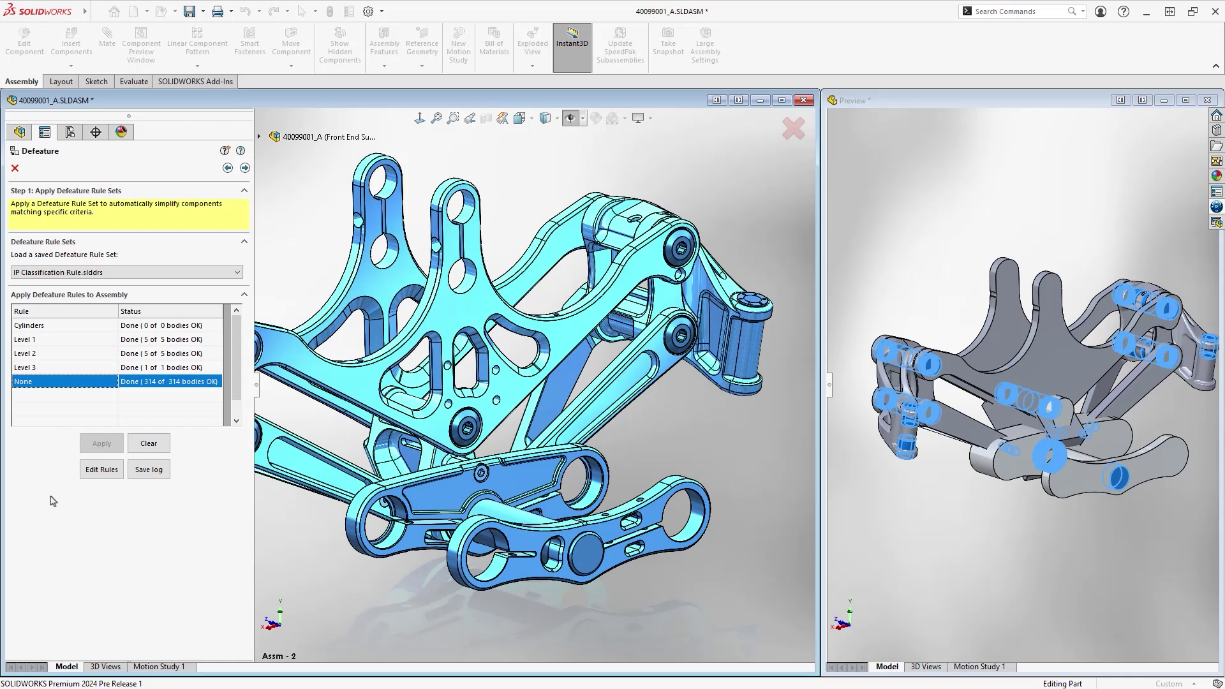
Task: Select the Mate tool
Action: tap(107, 40)
